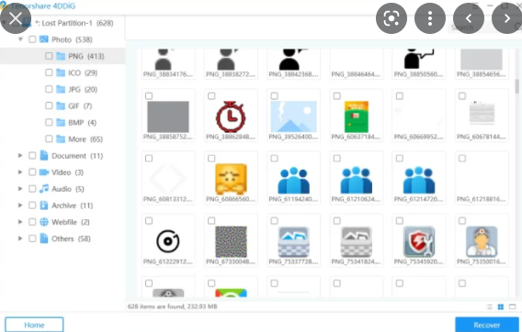Select the Audio (5) tree label
The width and height of the screenshot is (522, 332).
click(x=68, y=189)
